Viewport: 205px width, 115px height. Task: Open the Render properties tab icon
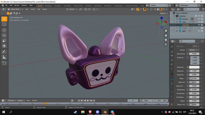(172, 52)
